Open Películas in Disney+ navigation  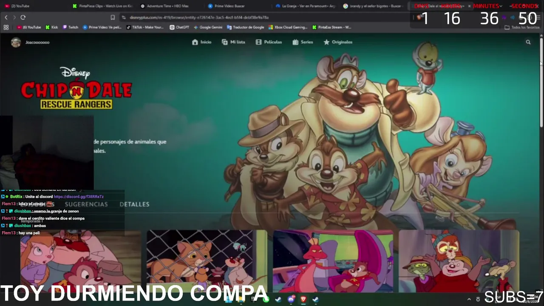coord(269,42)
